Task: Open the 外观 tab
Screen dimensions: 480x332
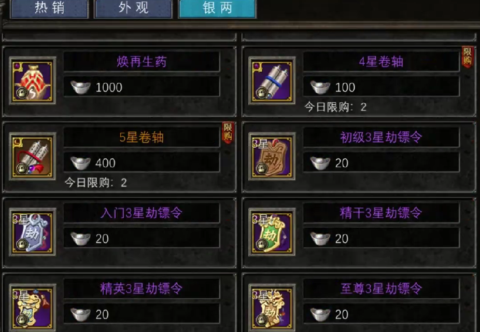Action: tap(133, 8)
